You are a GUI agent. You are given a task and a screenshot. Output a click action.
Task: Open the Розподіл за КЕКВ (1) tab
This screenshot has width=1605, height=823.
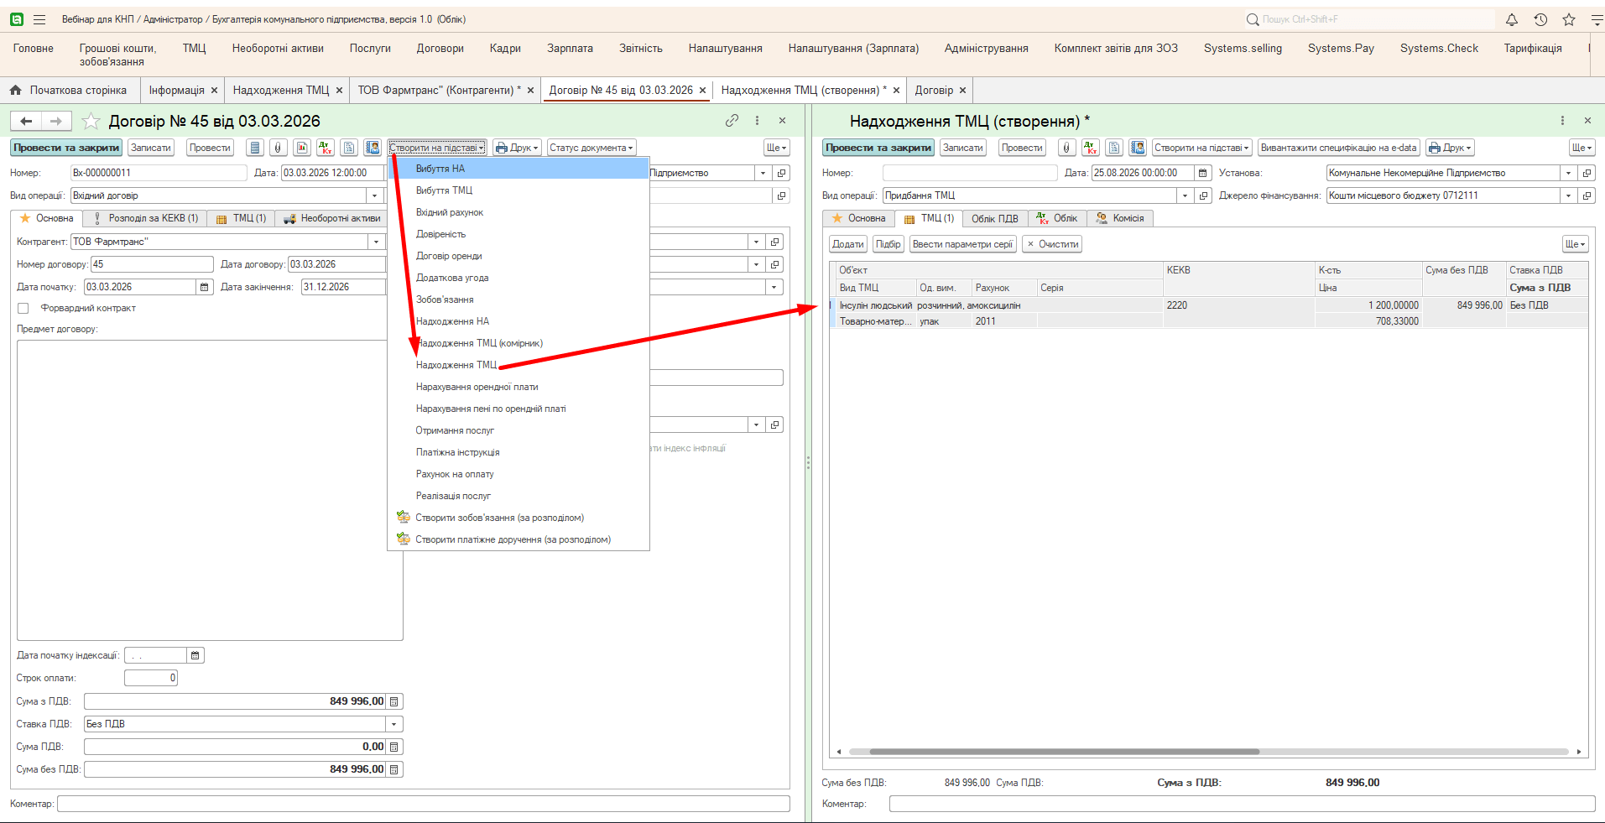pos(146,218)
